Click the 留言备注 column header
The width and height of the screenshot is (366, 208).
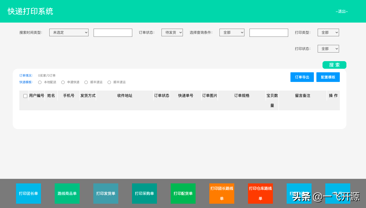coord(303,96)
